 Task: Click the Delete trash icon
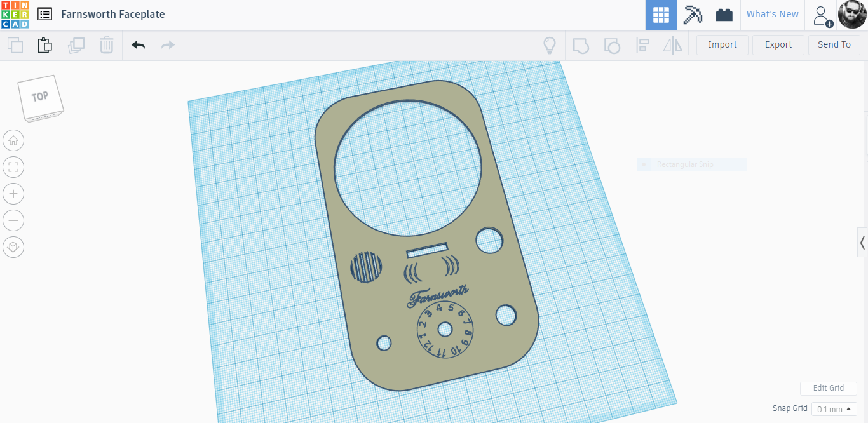coord(107,45)
